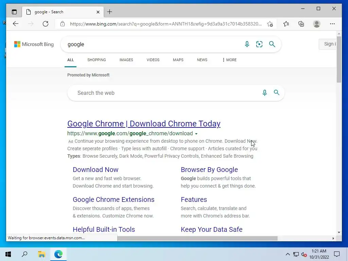
Task: Open the Browser By Google link
Action: 209,170
